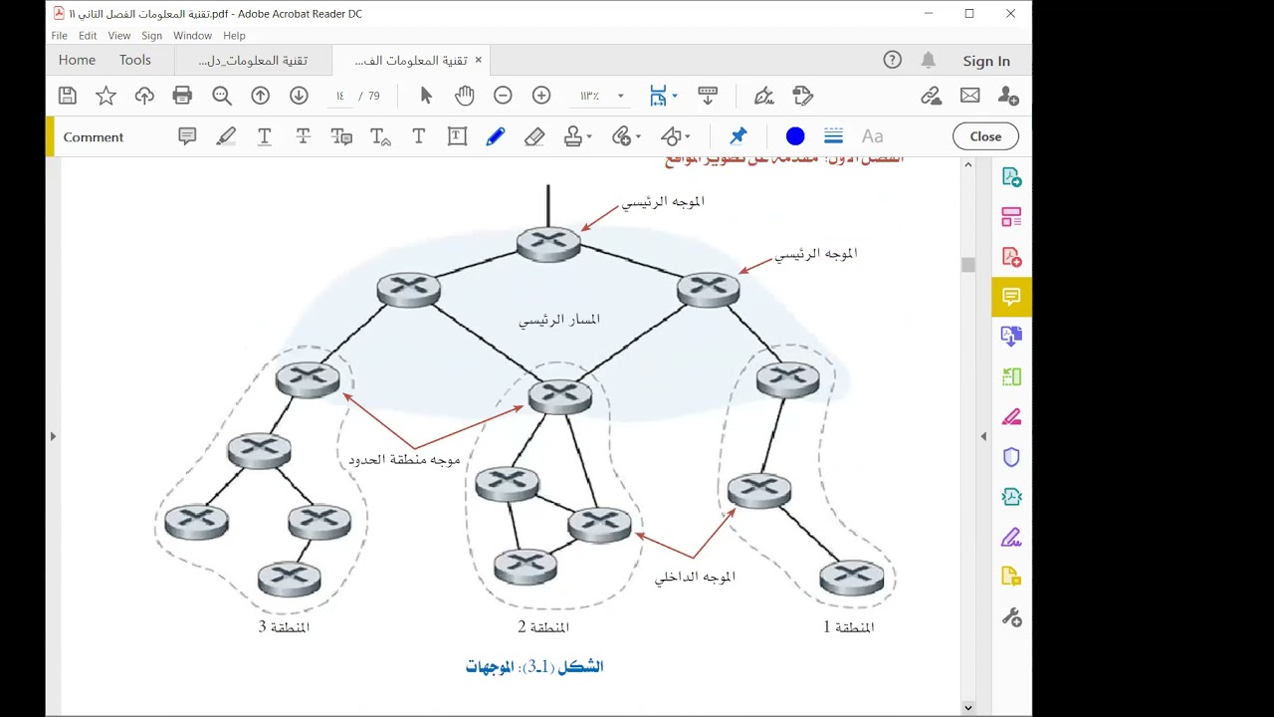Click the Sign In link

[x=986, y=61]
